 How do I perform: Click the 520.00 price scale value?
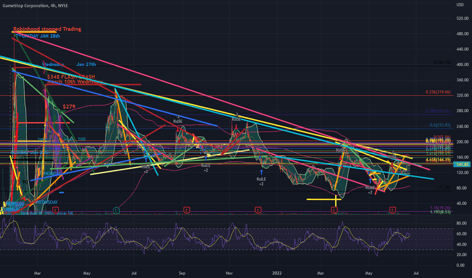[x=462, y=18]
